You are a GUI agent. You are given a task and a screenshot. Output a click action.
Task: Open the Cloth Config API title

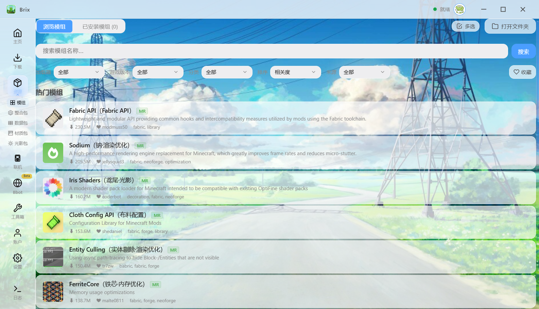[x=108, y=215]
